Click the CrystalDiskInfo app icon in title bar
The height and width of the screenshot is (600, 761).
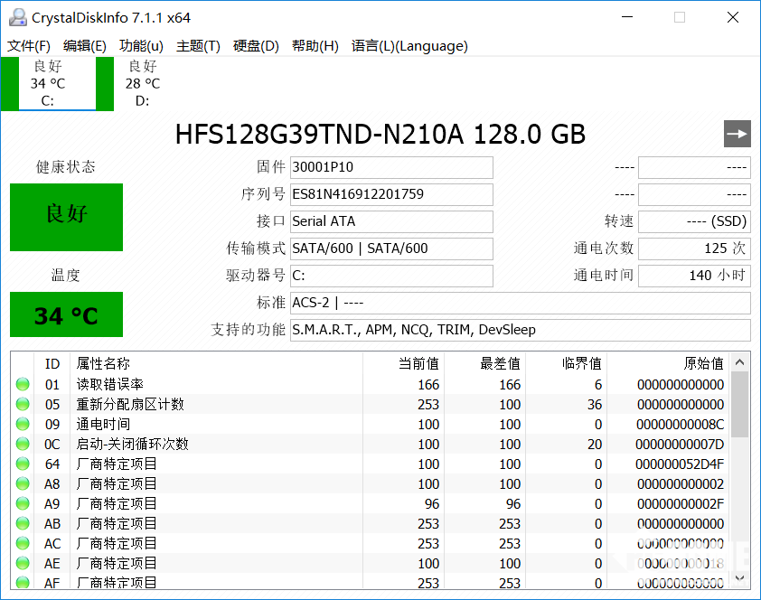pos(16,17)
